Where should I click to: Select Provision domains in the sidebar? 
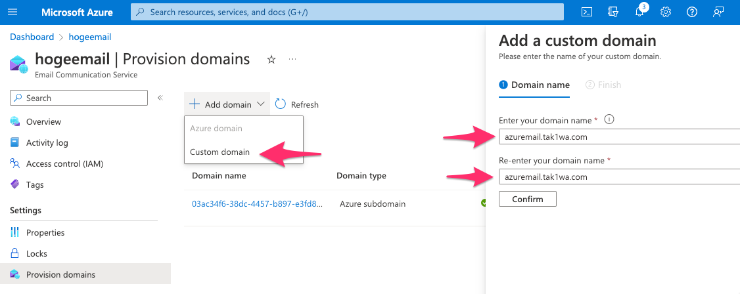pos(85,274)
